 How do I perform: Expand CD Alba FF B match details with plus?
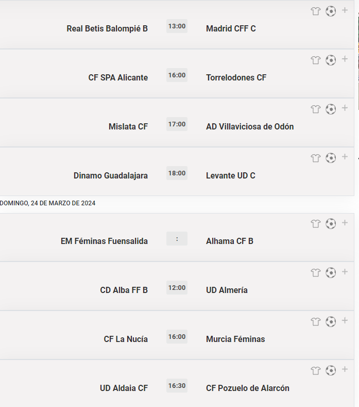click(x=345, y=272)
